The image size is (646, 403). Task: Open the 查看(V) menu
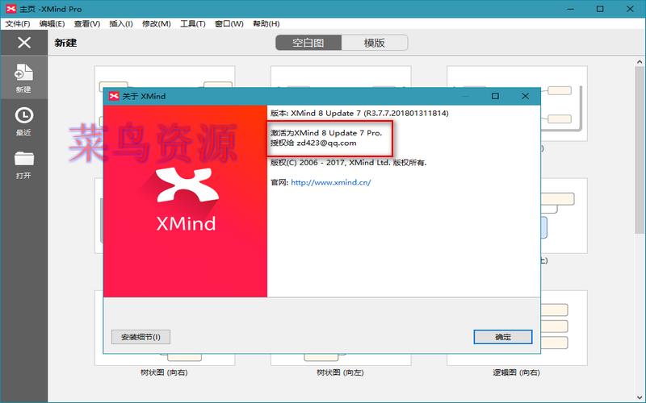87,23
